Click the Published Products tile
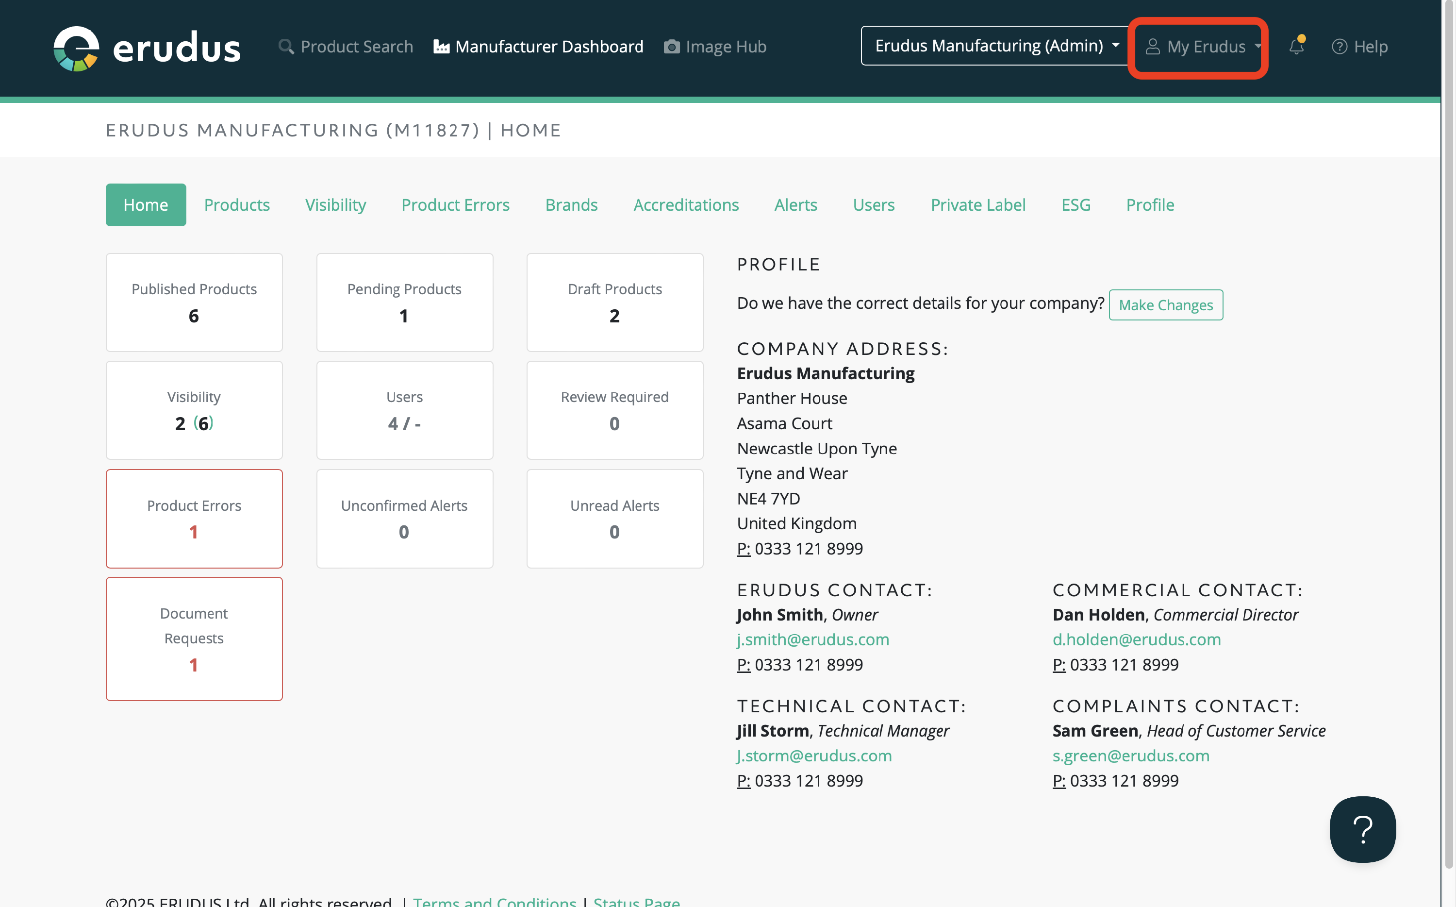This screenshot has height=907, width=1456. (x=194, y=302)
